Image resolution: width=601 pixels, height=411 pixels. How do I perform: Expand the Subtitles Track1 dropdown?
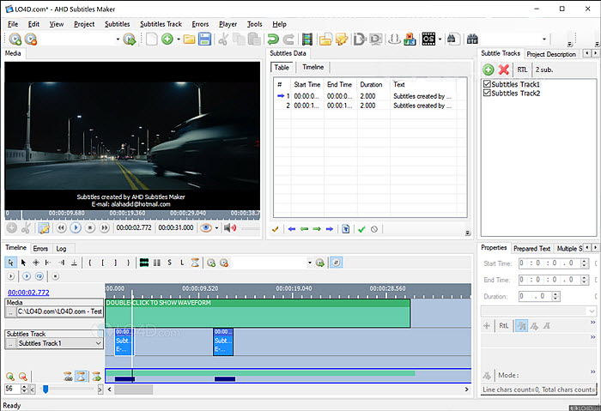pos(98,343)
